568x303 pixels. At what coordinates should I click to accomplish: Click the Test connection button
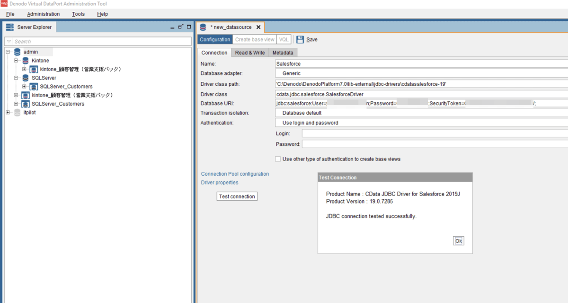coord(237,196)
